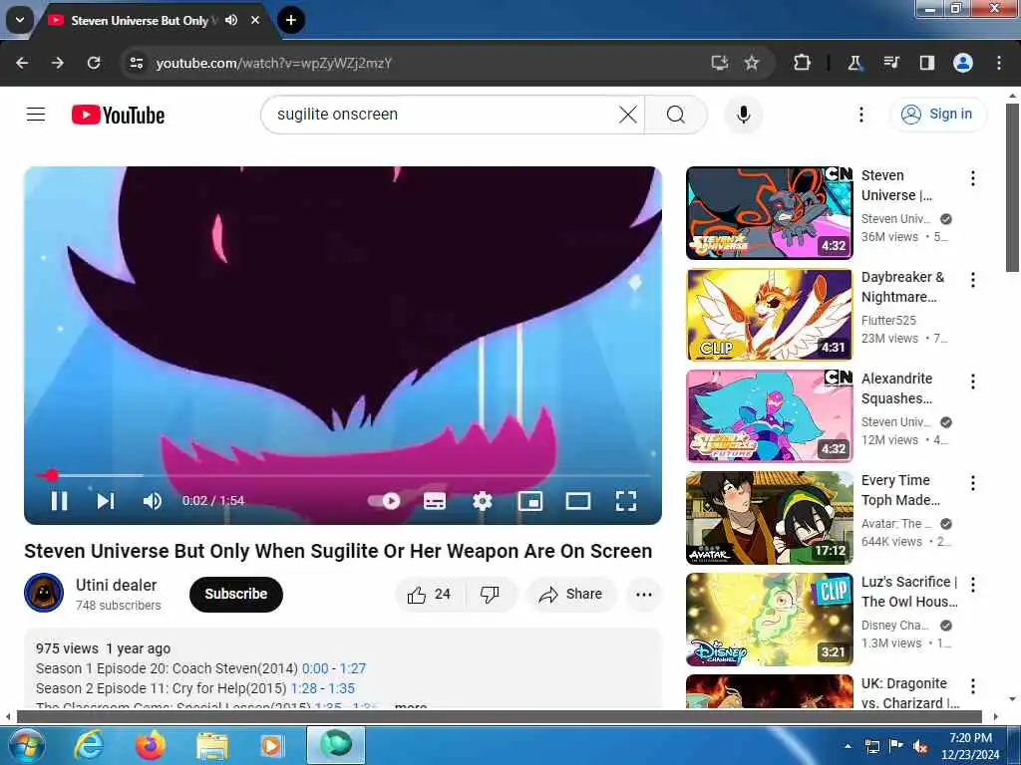Jump to timestamp 0:00 in description
The height and width of the screenshot is (765, 1021).
click(315, 668)
